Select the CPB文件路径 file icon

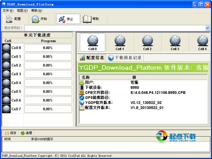[x=82, y=93]
